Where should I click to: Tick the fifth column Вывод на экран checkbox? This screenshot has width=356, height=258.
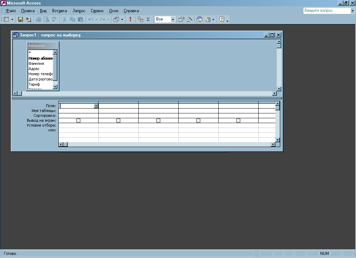coord(238,121)
